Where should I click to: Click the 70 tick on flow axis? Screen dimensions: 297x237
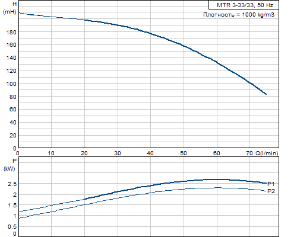click(x=249, y=153)
